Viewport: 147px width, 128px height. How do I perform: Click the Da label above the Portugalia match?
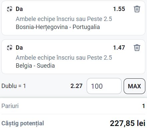pos(19,9)
